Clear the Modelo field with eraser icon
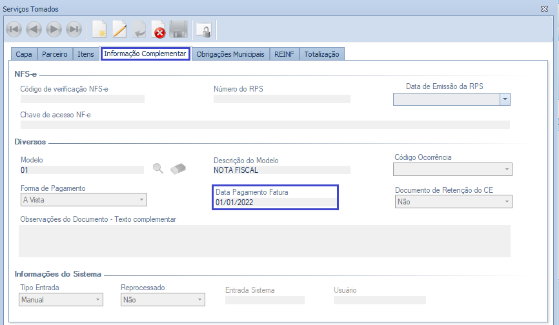The width and height of the screenshot is (559, 325). [x=178, y=169]
